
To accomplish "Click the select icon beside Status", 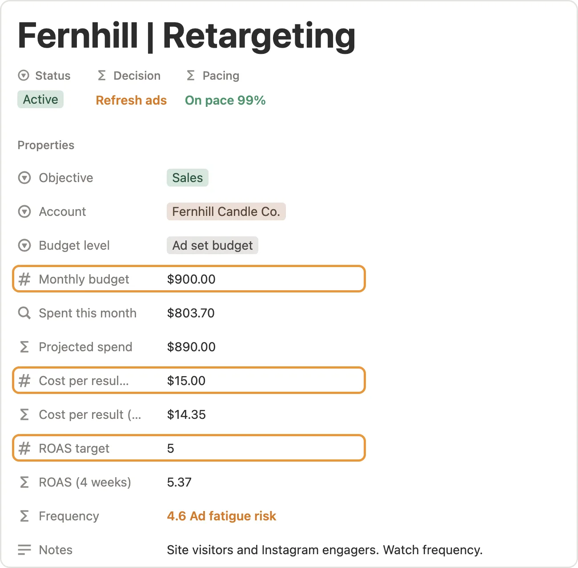I will click(24, 76).
